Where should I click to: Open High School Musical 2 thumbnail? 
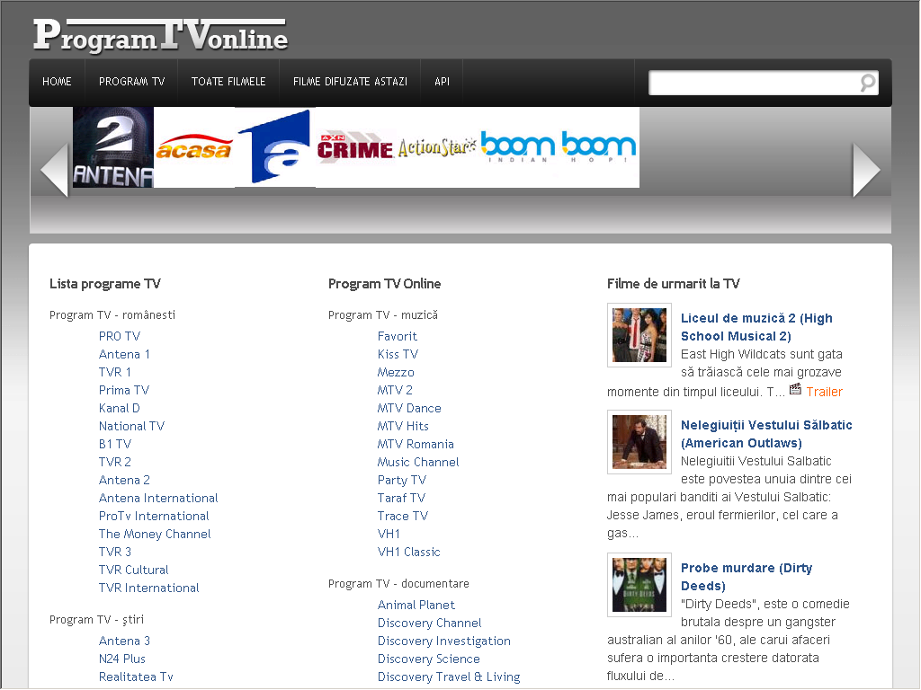(639, 335)
